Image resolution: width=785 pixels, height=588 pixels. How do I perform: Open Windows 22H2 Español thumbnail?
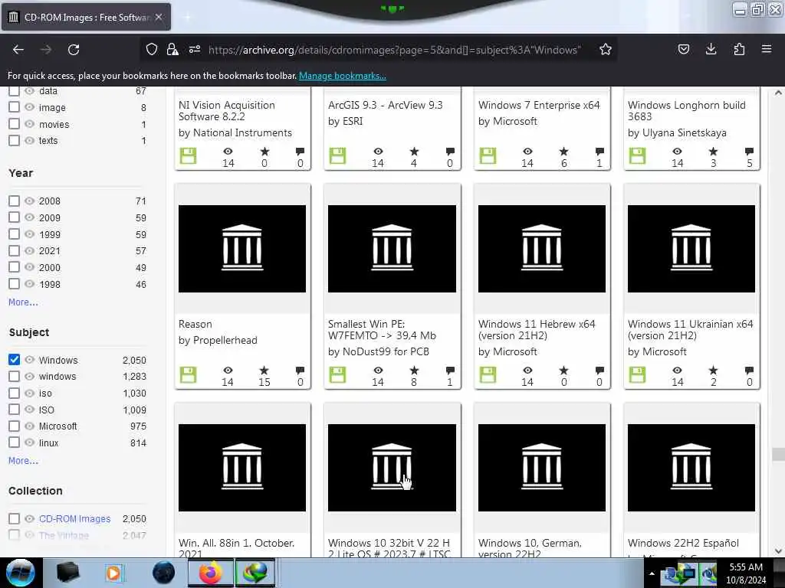tap(691, 468)
